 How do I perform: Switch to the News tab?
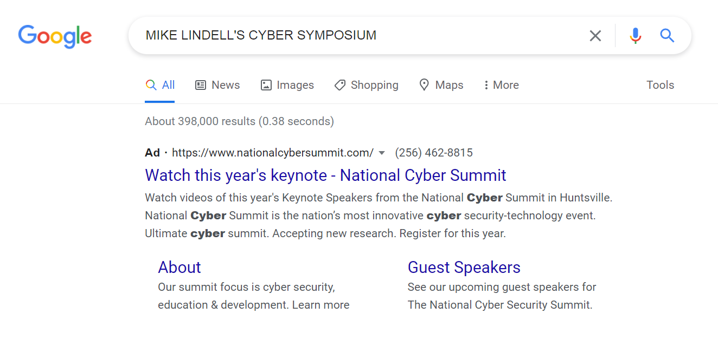tap(217, 85)
